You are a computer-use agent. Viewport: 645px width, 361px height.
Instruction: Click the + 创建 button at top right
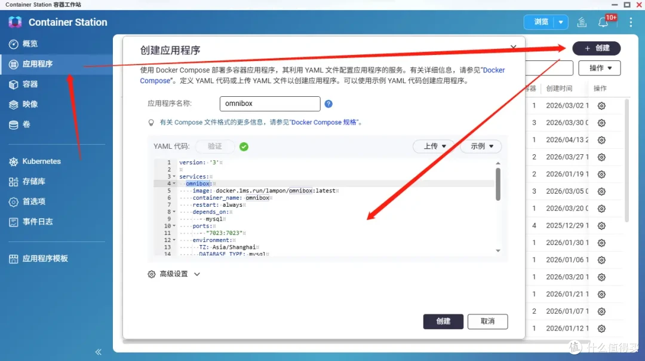(597, 48)
